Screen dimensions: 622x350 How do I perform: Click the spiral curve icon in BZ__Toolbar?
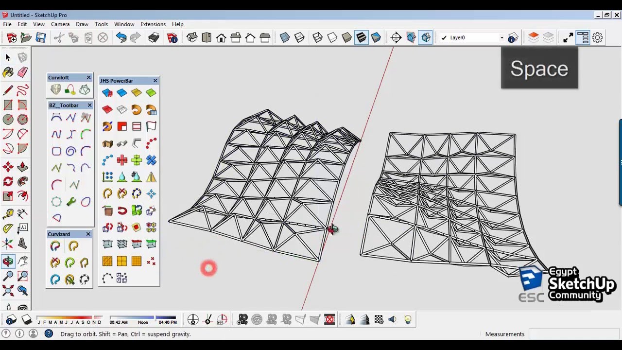point(71,151)
